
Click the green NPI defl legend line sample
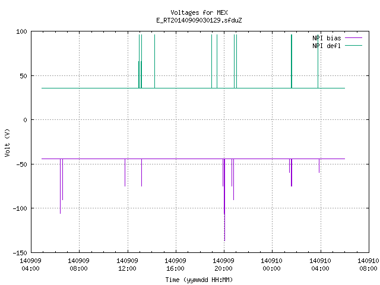click(x=353, y=46)
